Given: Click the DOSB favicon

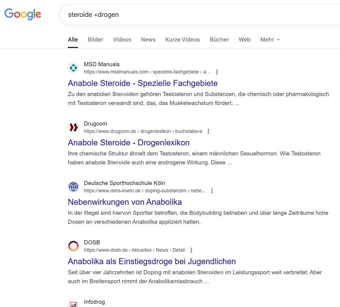Looking at the screenshot, I should pyautogui.click(x=73, y=246).
